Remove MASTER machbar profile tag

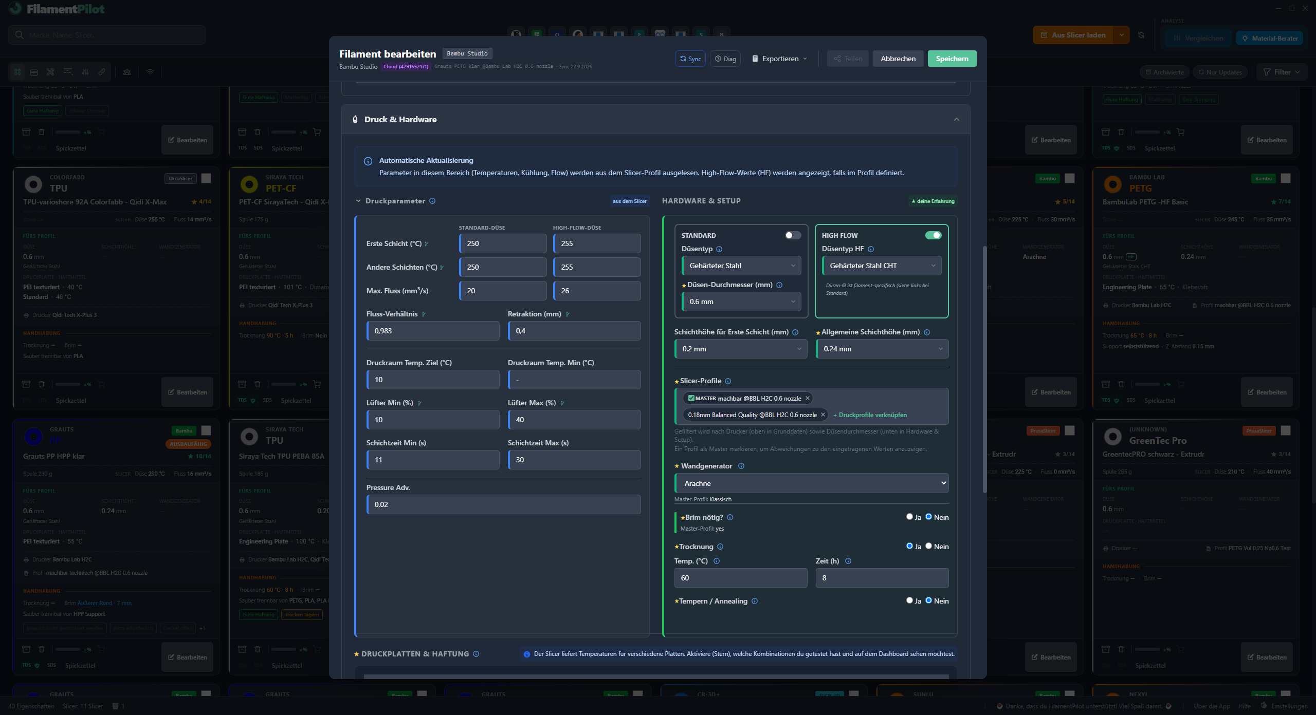click(808, 399)
